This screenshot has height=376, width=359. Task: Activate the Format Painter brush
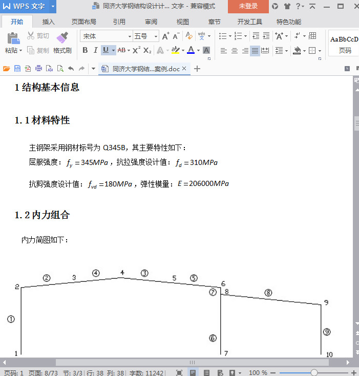tap(62, 38)
